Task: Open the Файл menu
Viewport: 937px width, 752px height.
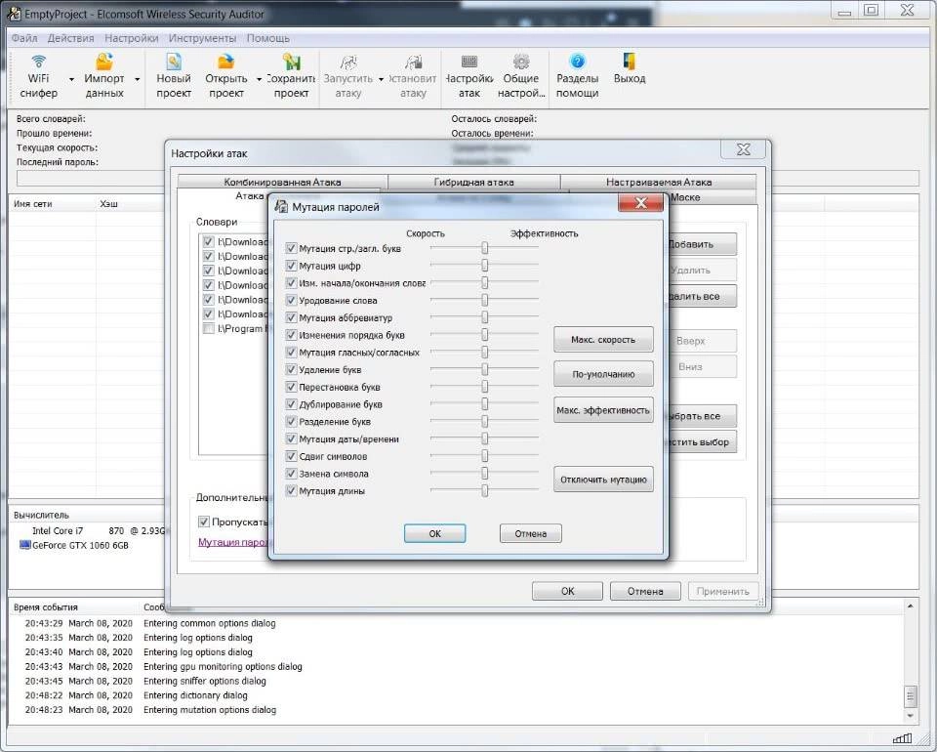Action: tap(24, 38)
